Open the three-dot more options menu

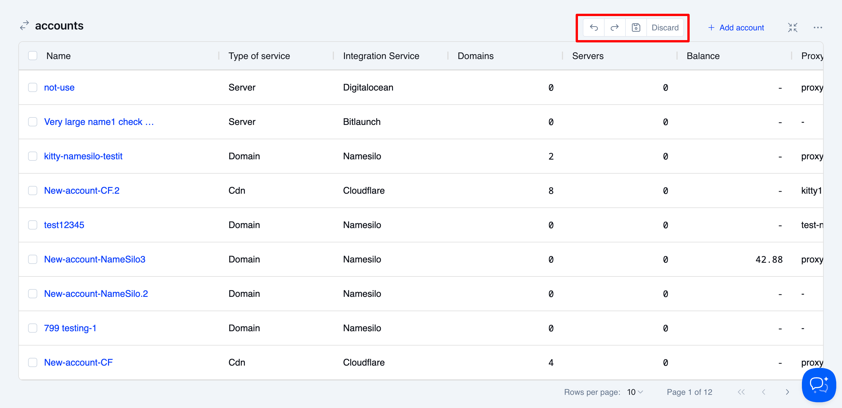point(817,28)
